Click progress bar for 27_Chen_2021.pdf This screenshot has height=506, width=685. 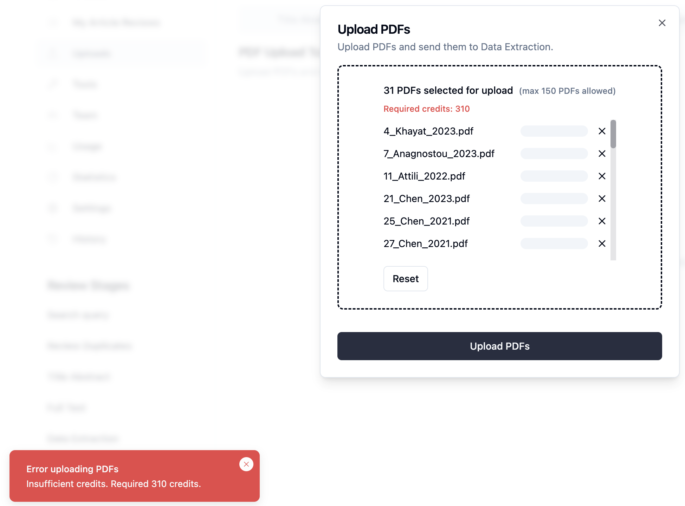pos(554,244)
